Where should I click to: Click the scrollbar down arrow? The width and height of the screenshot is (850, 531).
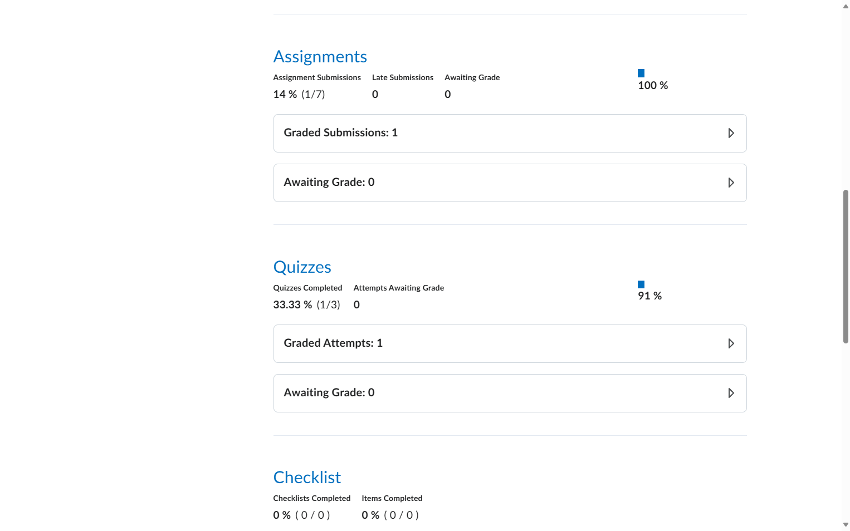(846, 525)
